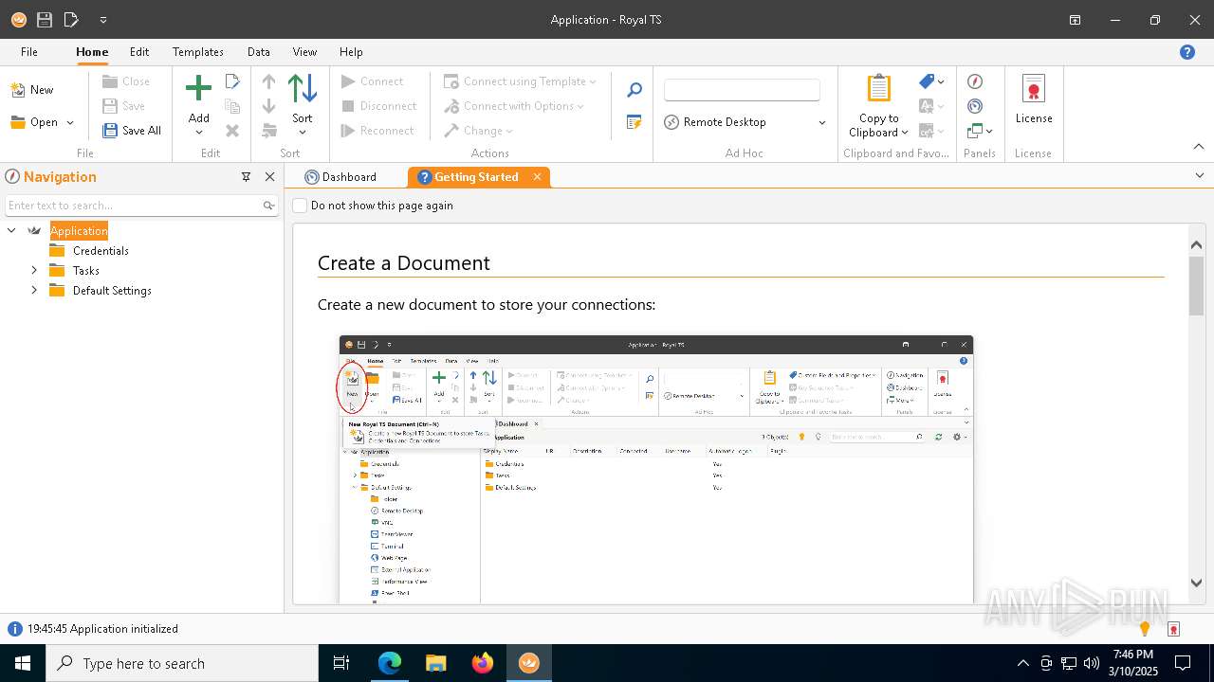The height and width of the screenshot is (682, 1214).
Task: Click the green Add plus icon
Action: [198, 89]
